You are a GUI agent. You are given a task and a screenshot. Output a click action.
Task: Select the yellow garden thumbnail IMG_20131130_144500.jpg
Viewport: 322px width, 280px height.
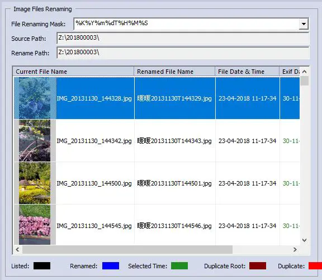coord(35,183)
